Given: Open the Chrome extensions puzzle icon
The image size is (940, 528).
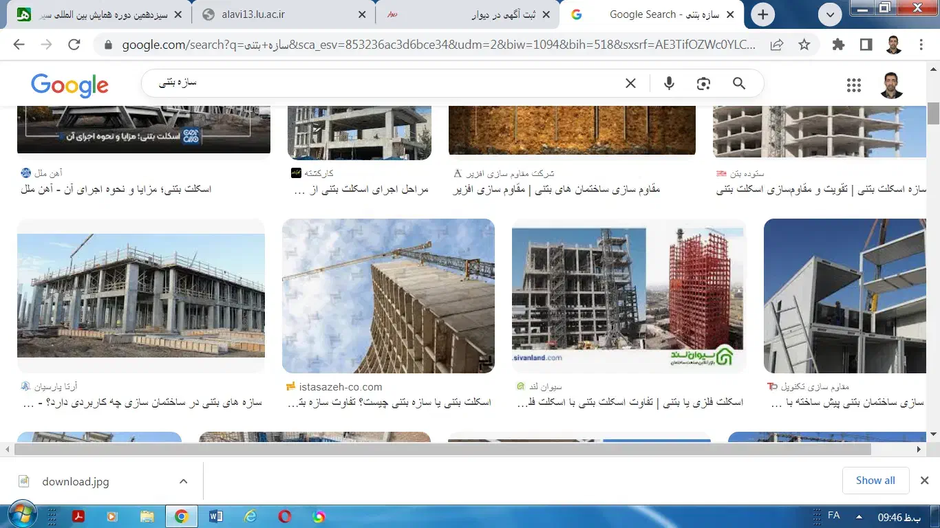Looking at the screenshot, I should point(838,45).
